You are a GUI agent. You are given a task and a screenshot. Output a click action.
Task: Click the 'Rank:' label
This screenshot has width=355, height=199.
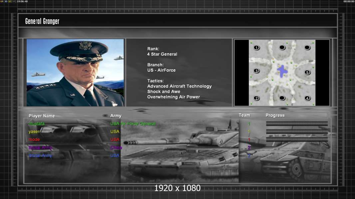tap(153, 49)
